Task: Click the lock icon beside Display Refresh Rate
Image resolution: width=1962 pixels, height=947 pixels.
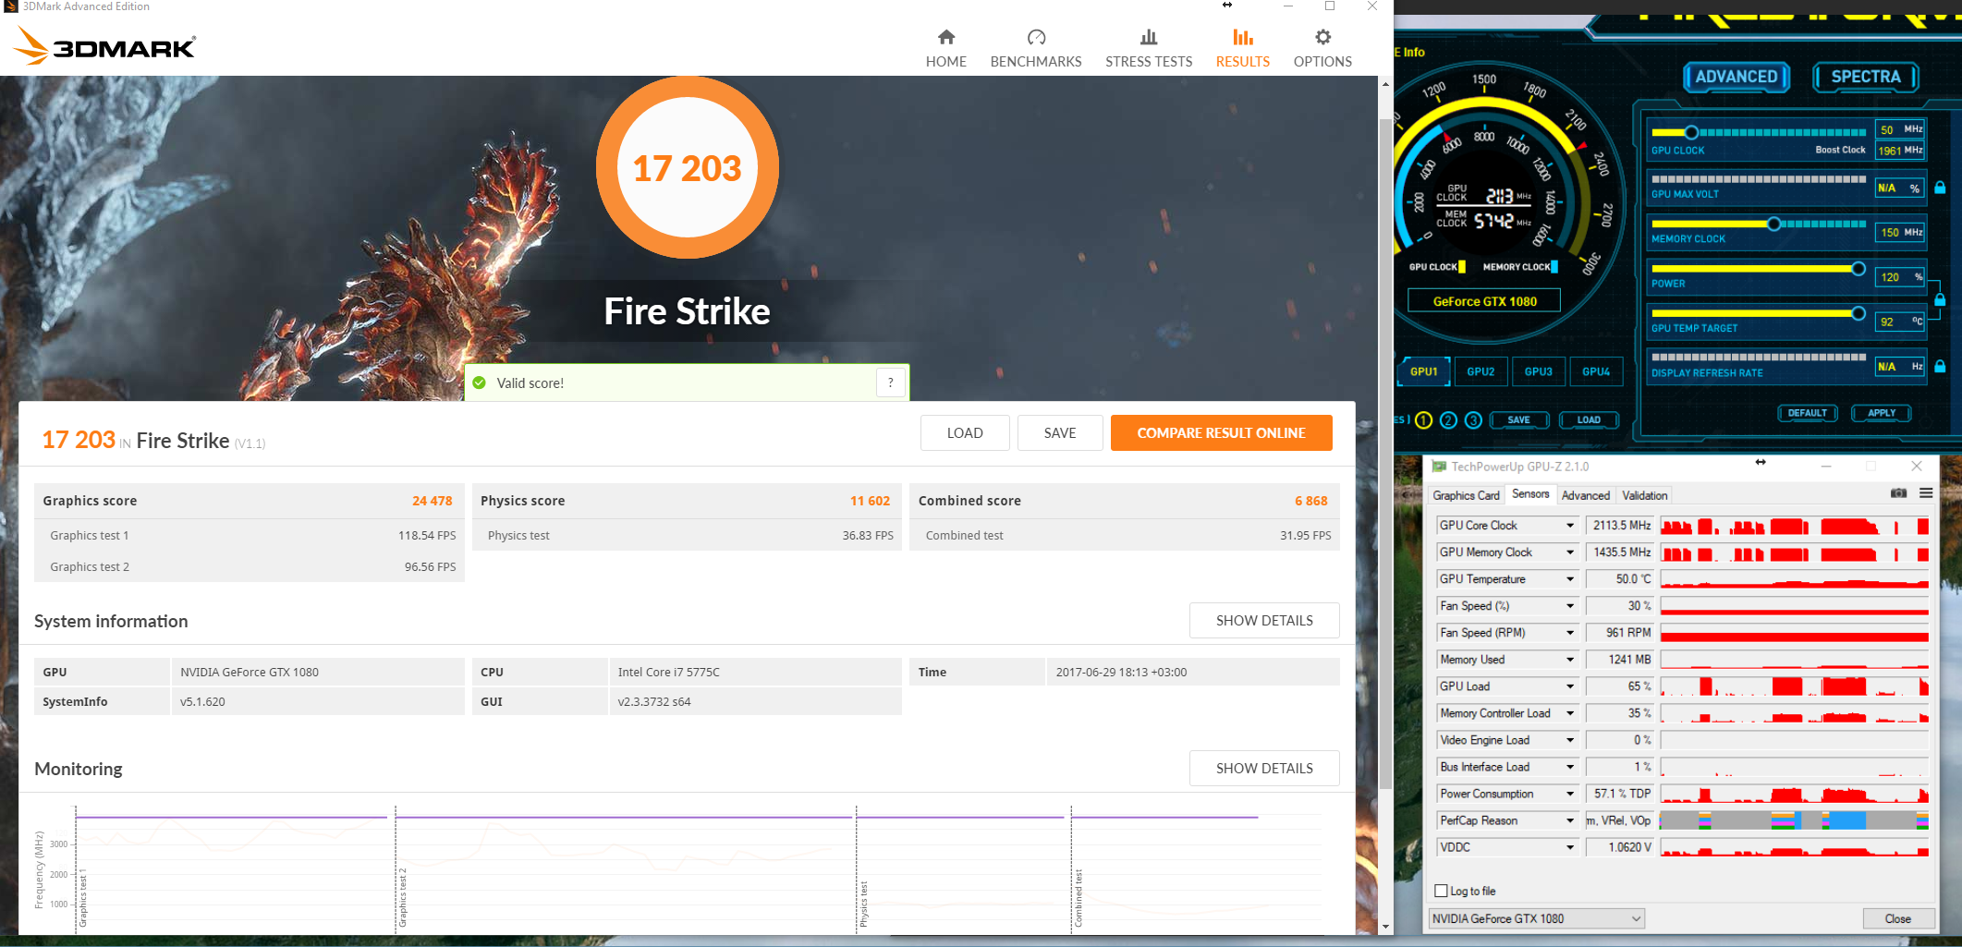Action: click(x=1940, y=367)
